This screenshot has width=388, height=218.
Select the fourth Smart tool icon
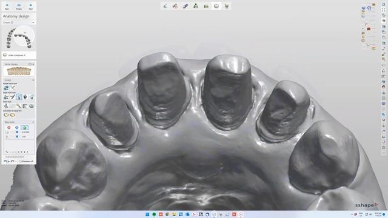(x=25, y=106)
